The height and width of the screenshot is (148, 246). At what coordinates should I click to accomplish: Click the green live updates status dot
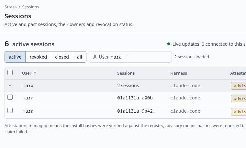169,44
